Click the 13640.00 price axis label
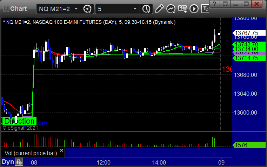The width and height of the screenshot is (267, 167). point(246,94)
